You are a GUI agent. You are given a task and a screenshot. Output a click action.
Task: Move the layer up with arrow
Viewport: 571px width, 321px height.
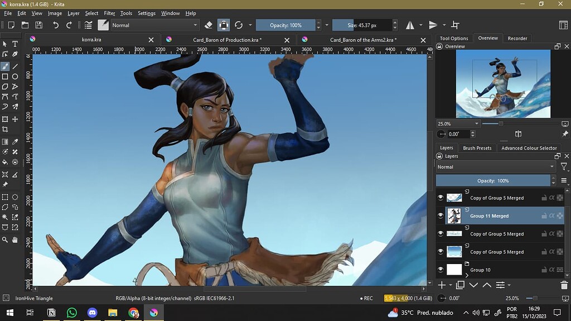click(487, 285)
